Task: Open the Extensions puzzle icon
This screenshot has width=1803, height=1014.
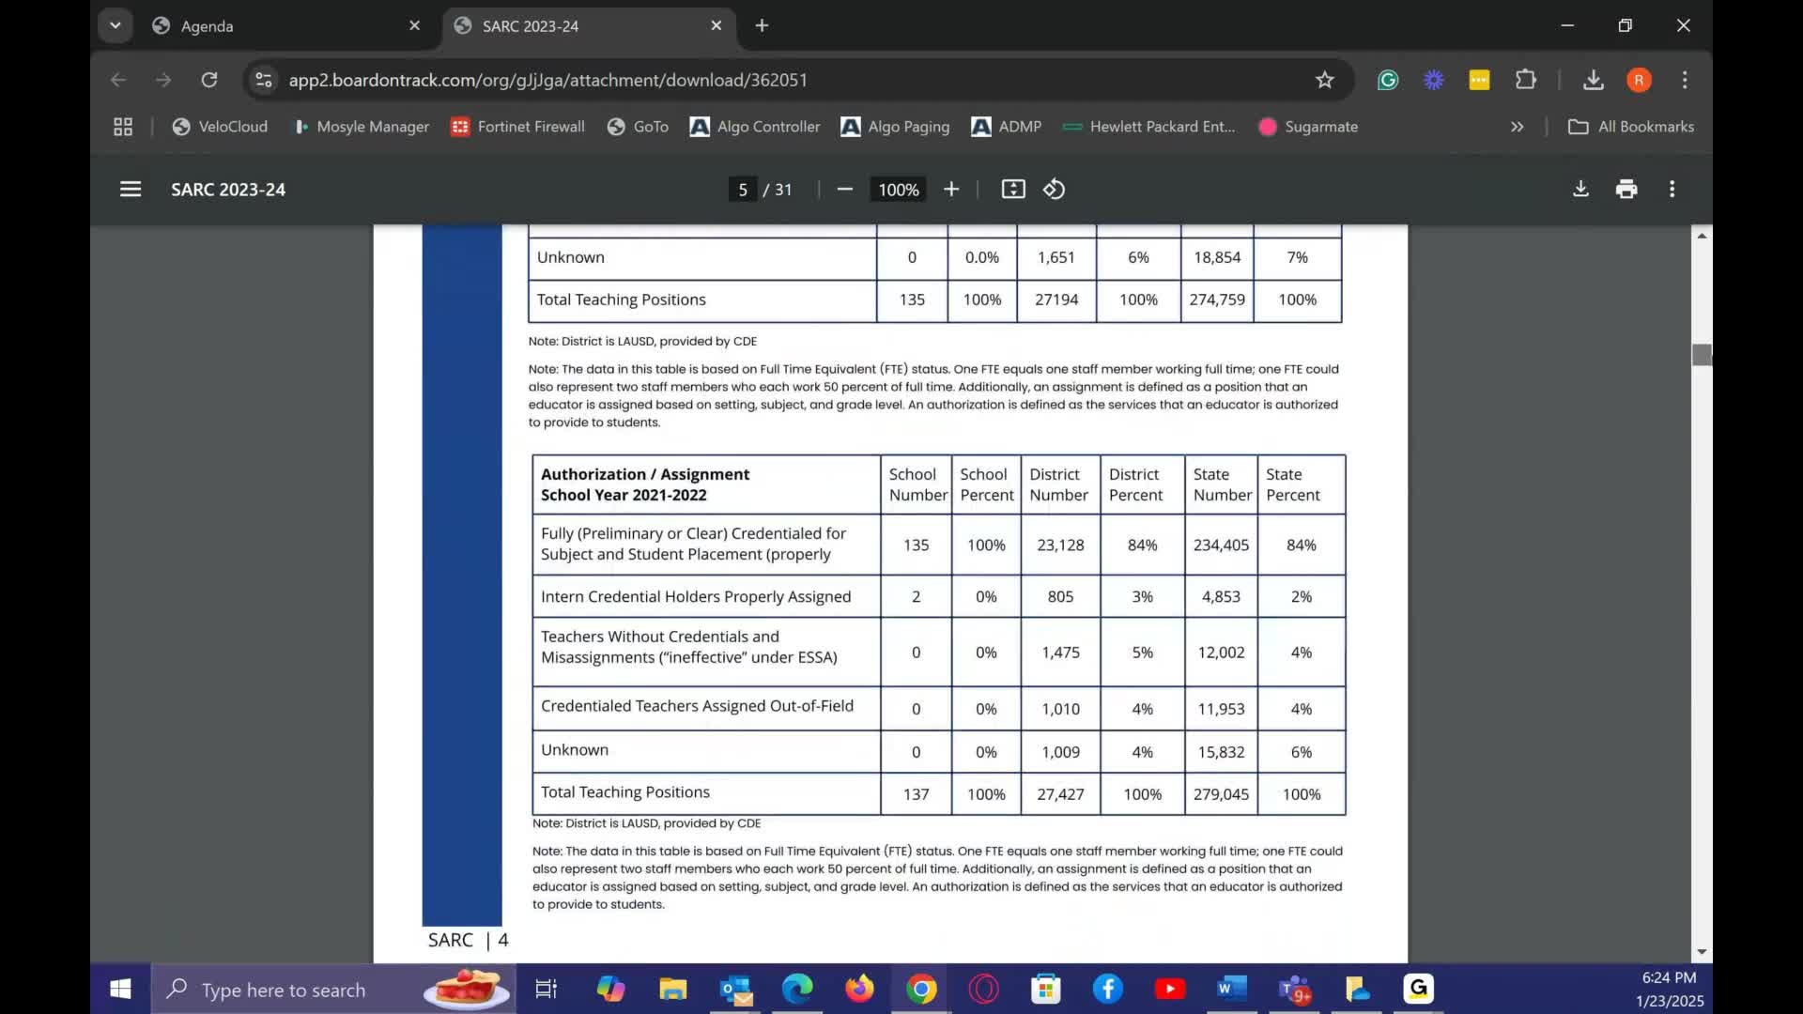Action: coord(1526,80)
